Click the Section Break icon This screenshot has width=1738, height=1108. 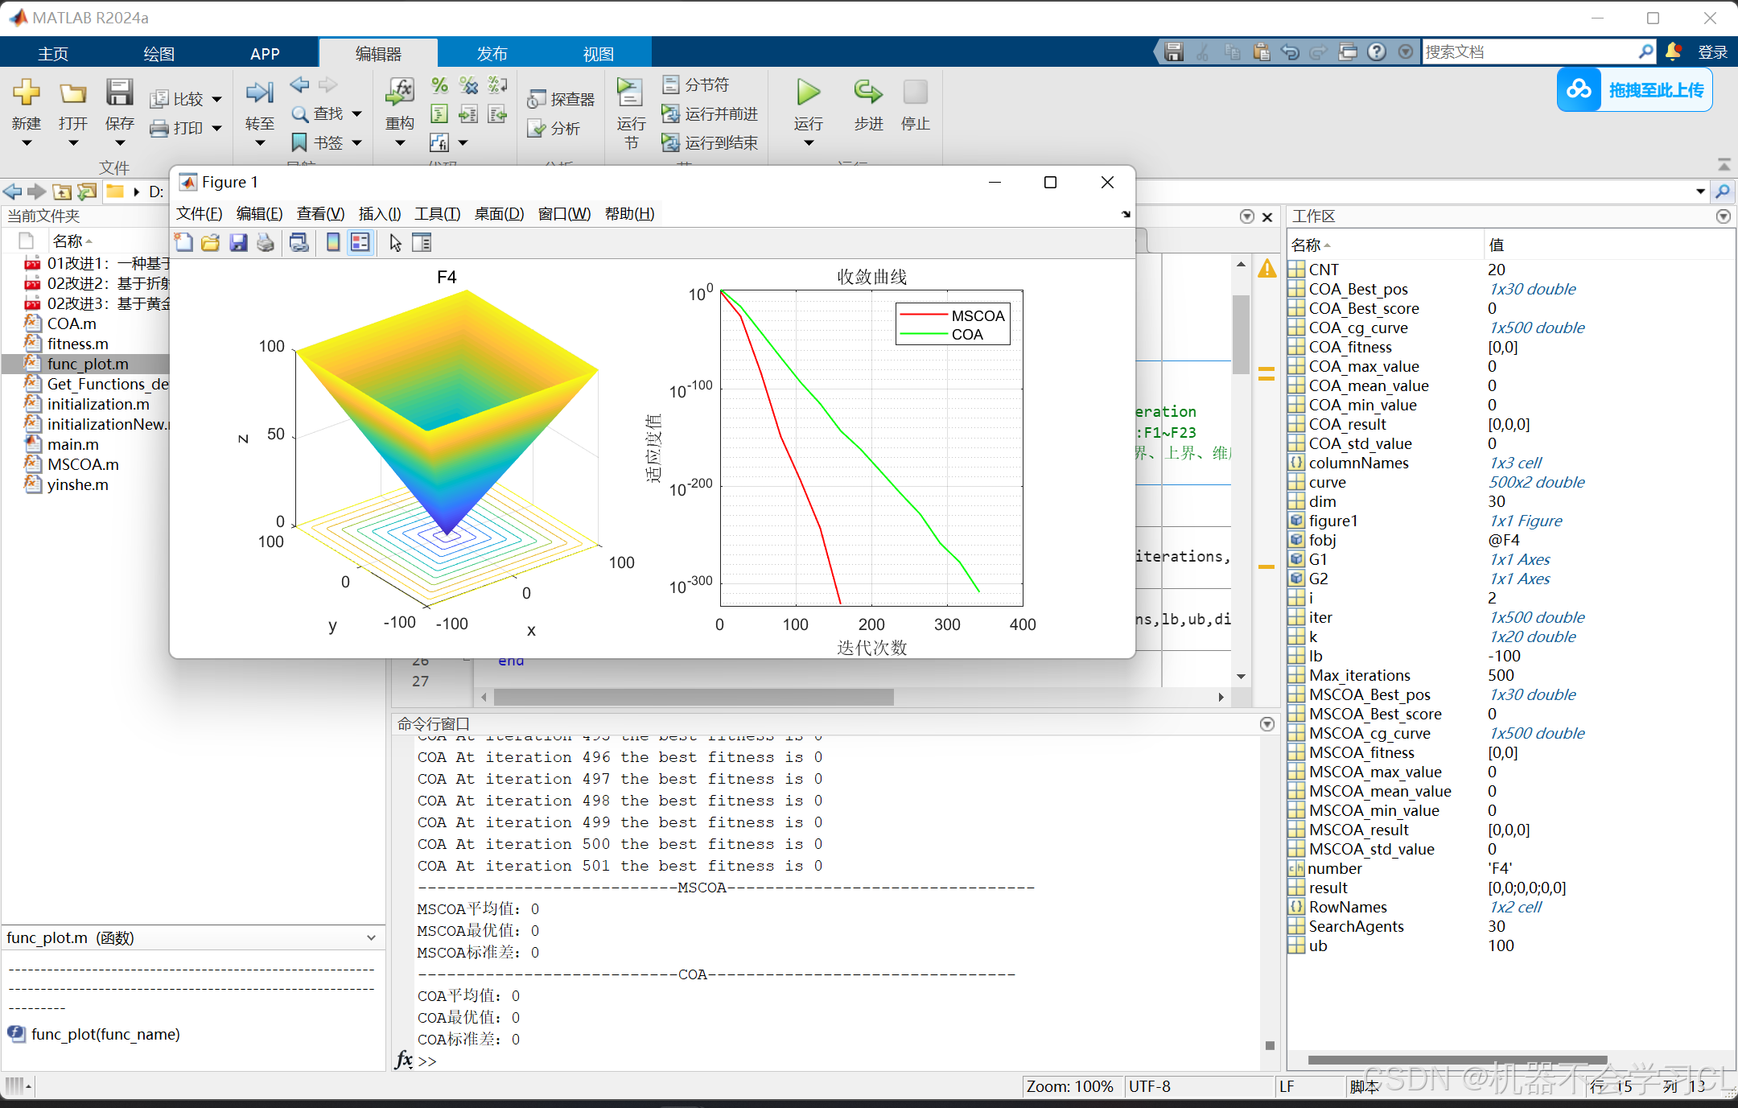tap(671, 84)
